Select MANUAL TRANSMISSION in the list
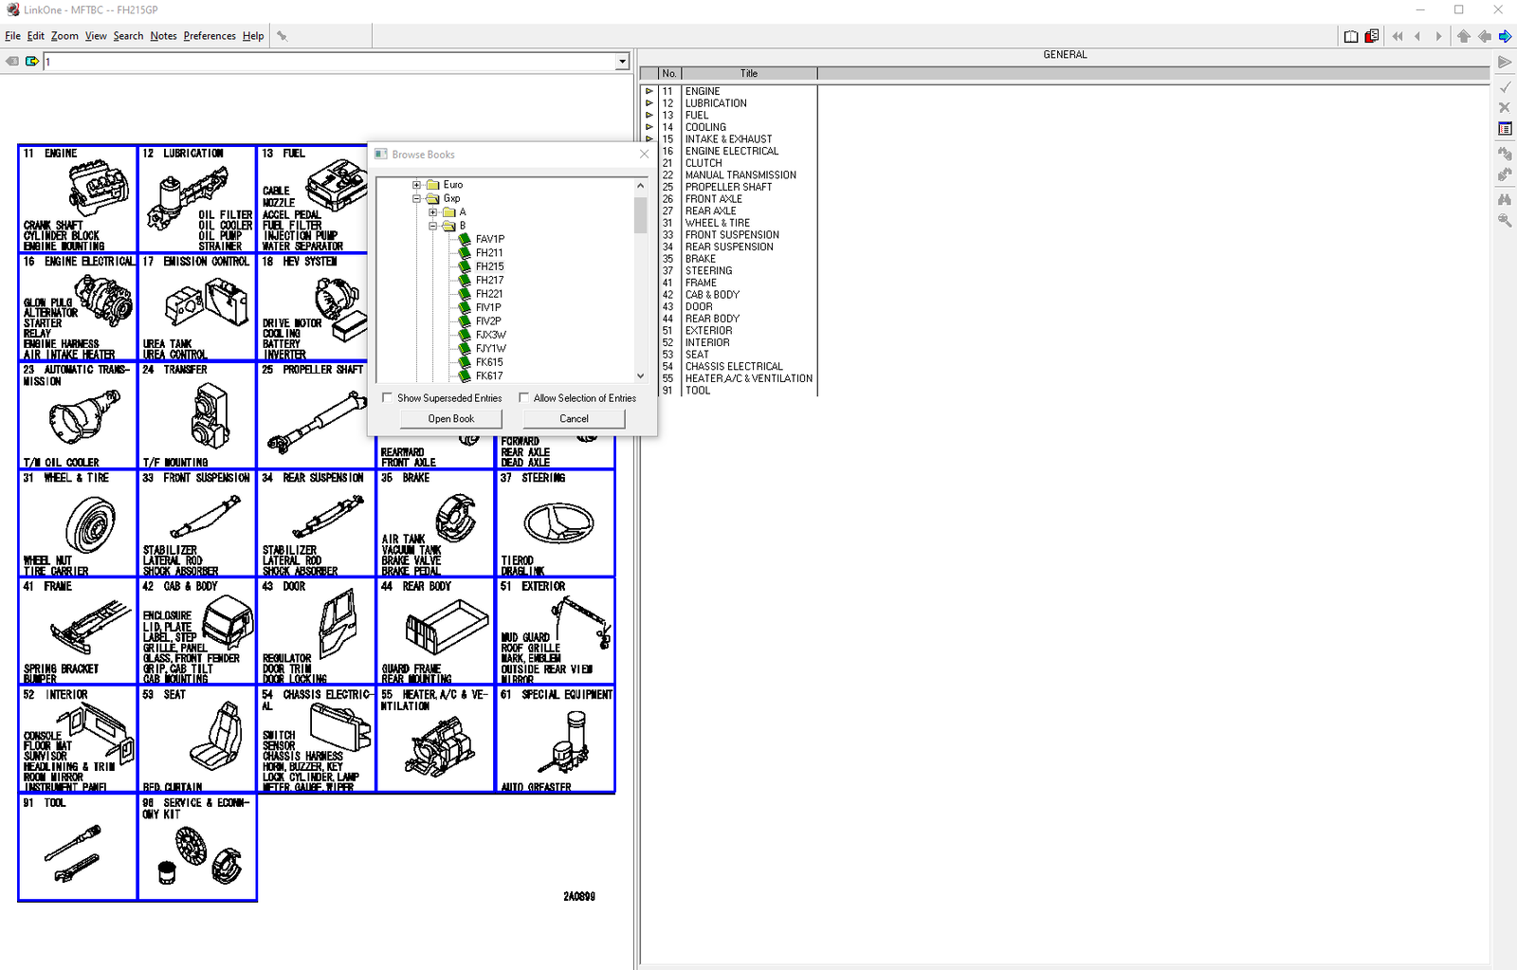The width and height of the screenshot is (1517, 970). [740, 175]
